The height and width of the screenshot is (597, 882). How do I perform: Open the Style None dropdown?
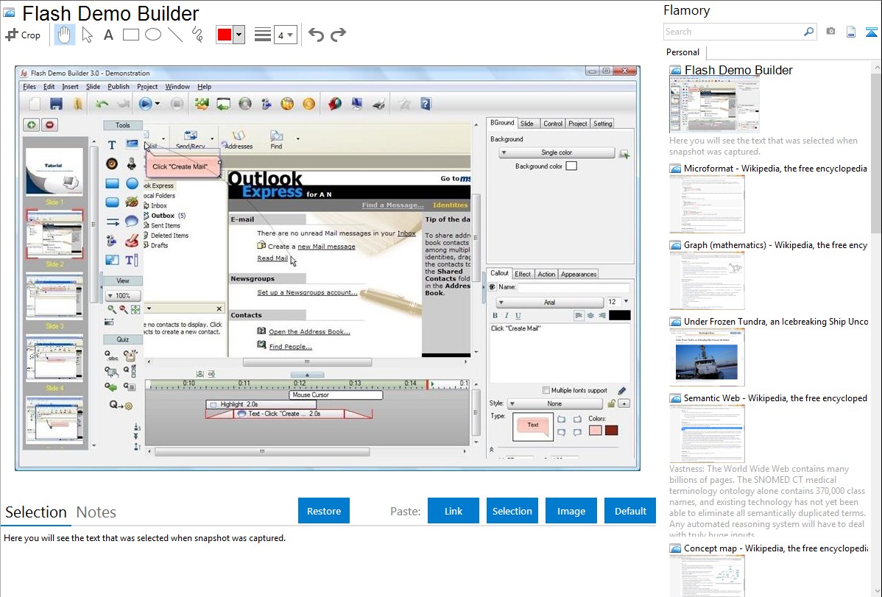(x=554, y=403)
